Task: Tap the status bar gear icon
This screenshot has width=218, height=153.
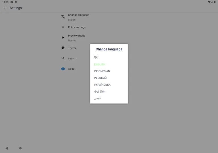Action: [12, 2]
